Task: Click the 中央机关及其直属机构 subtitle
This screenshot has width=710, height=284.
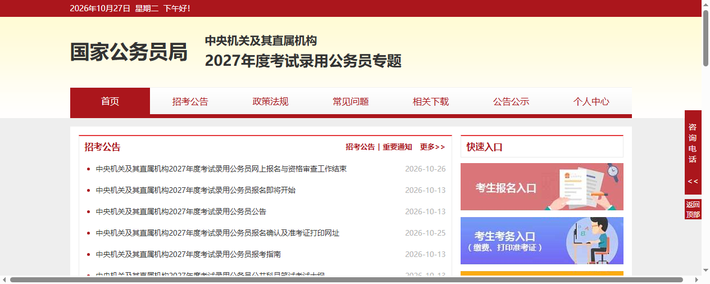Action: point(261,40)
